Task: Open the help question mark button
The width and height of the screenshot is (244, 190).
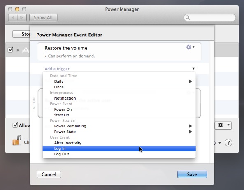Action: coord(228,143)
